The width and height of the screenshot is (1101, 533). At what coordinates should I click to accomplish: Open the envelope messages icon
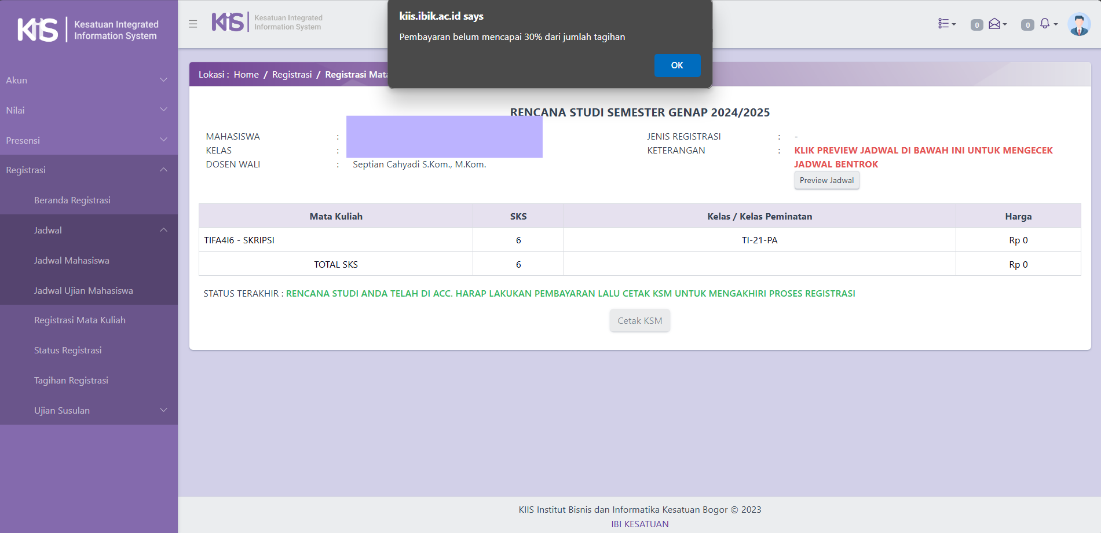996,24
